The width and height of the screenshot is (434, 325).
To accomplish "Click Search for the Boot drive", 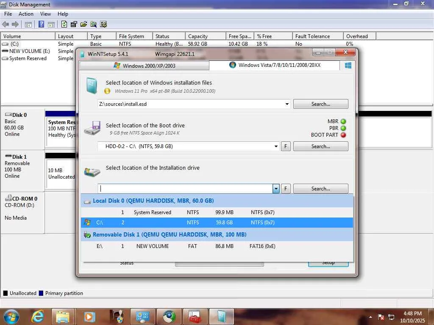I will coord(321,146).
